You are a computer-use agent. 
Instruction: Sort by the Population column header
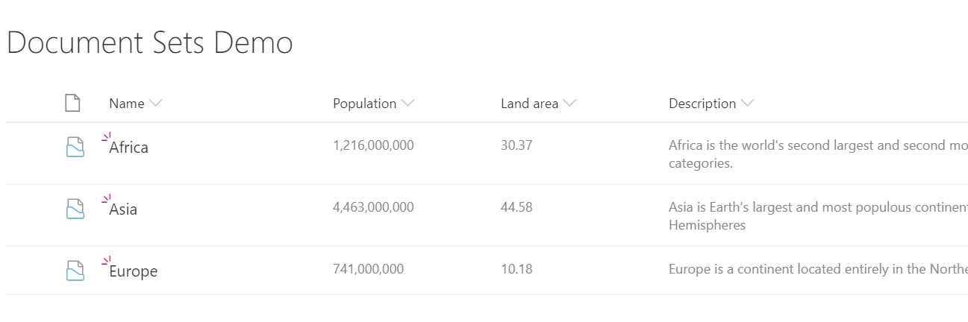(x=365, y=104)
